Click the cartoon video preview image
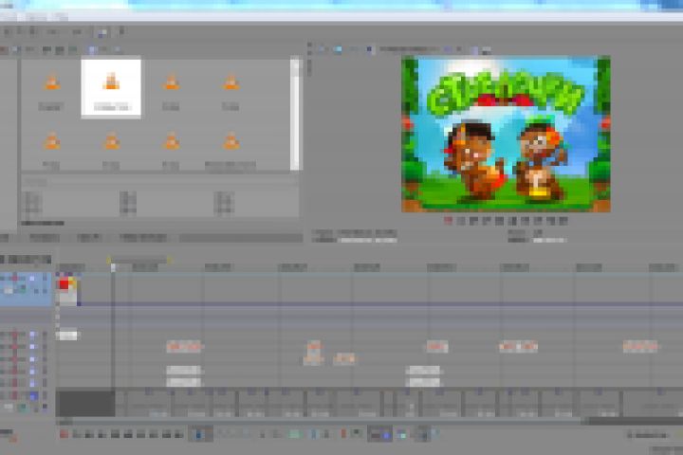The image size is (683, 455). point(506,134)
